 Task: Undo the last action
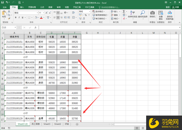pyautogui.click(x=7, y=2)
